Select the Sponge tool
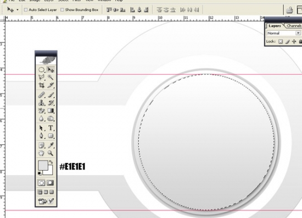 click(x=51, y=118)
